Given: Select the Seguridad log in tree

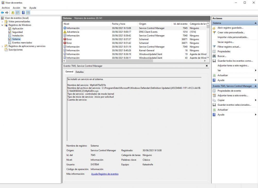Looking at the screenshot, I should pos(17,32).
